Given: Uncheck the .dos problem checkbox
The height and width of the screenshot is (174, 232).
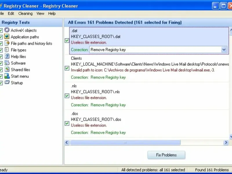Looking at the screenshot, I should [x=67, y=124].
